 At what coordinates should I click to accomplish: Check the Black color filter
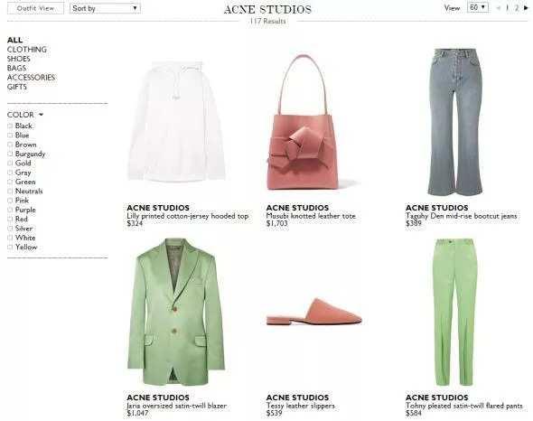coord(10,126)
